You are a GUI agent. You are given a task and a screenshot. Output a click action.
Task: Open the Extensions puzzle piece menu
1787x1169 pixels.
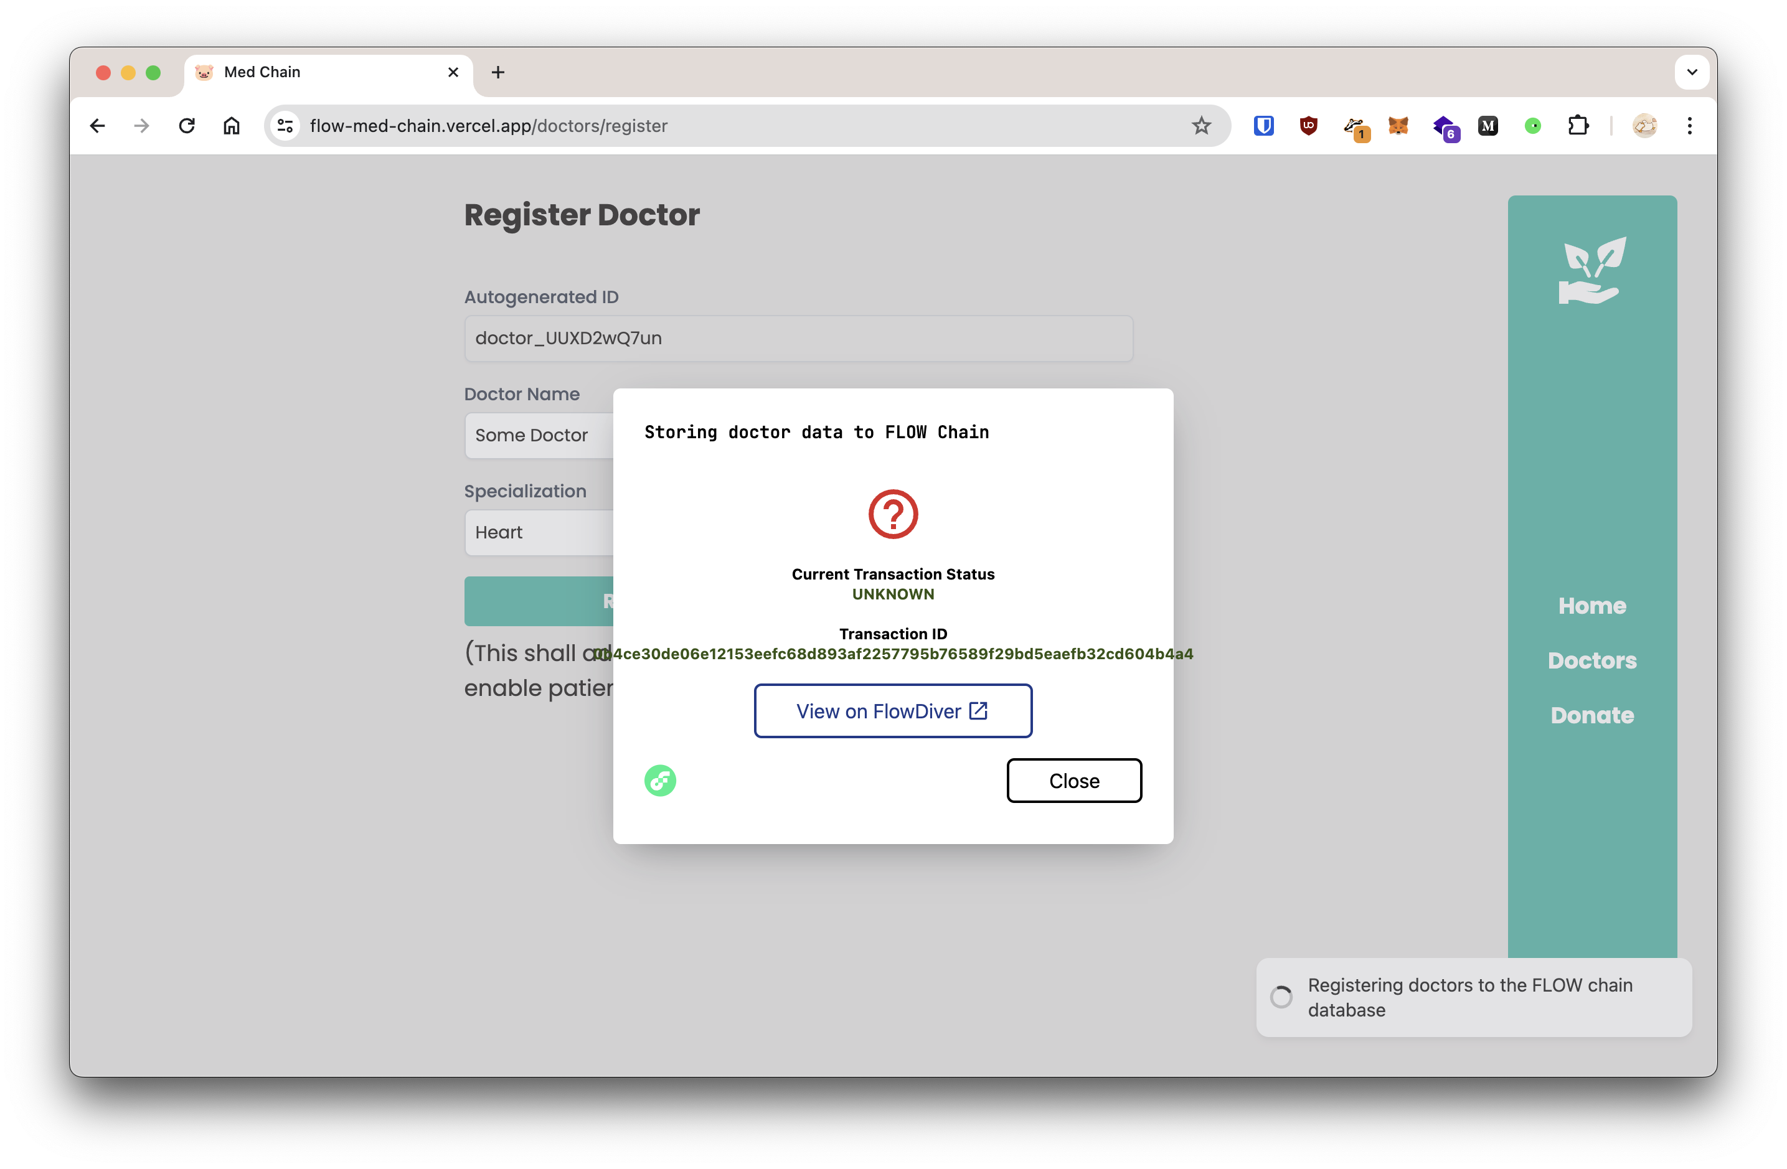(x=1578, y=126)
